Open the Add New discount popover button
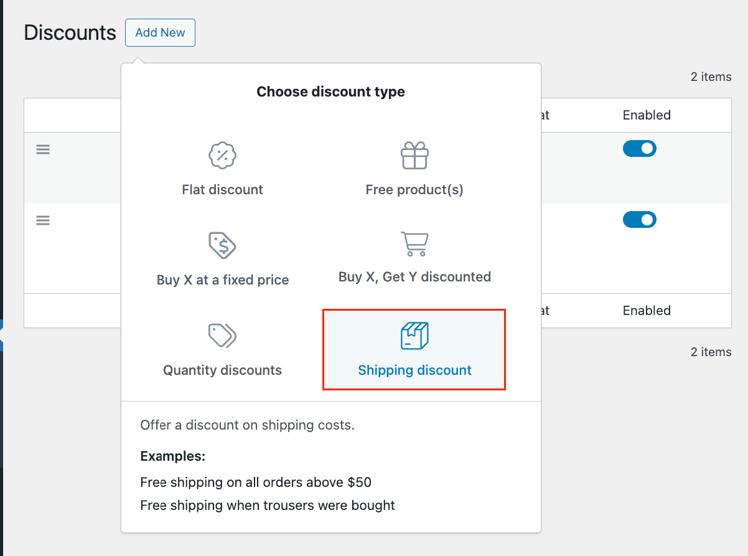The image size is (748, 556). [x=160, y=33]
